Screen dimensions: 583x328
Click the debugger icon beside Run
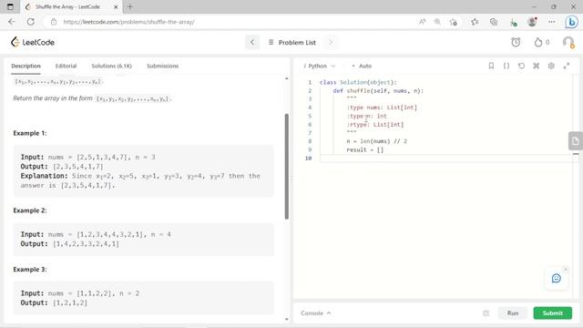pos(486,313)
